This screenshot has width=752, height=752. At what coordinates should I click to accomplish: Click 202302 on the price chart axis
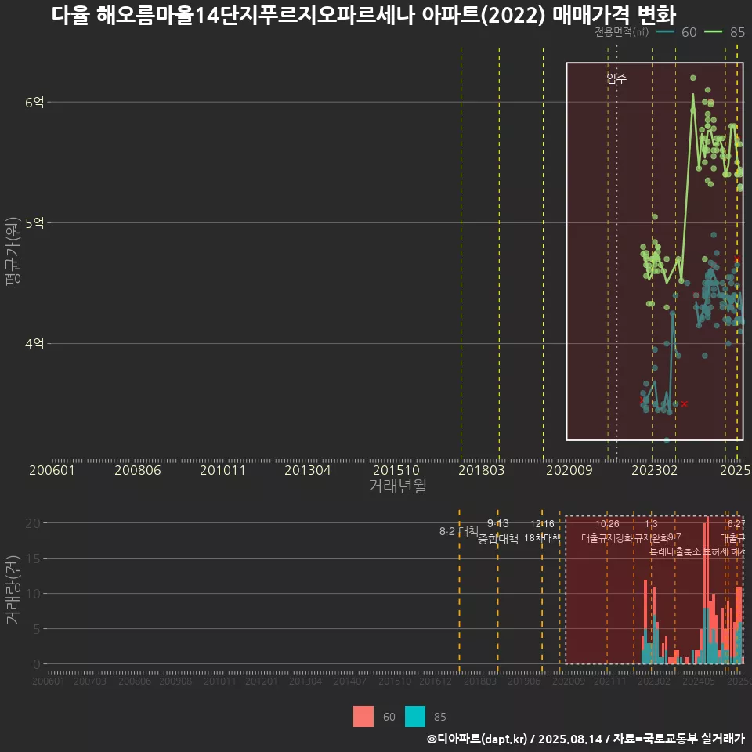pos(655,470)
